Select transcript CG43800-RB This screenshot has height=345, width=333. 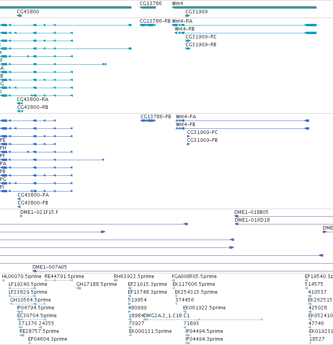(33, 107)
